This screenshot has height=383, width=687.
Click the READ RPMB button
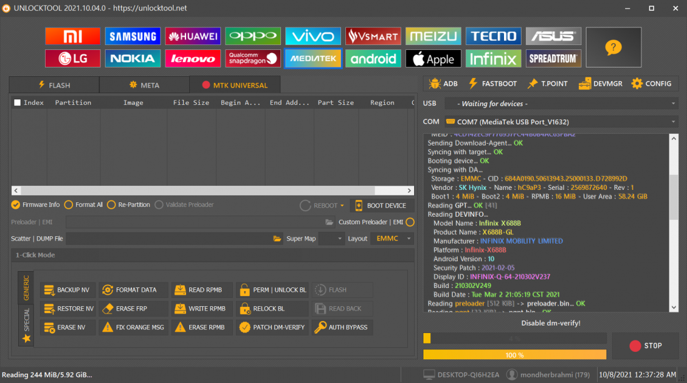click(x=202, y=290)
